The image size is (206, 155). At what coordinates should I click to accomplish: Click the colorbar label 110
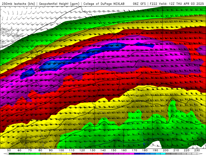72,150
